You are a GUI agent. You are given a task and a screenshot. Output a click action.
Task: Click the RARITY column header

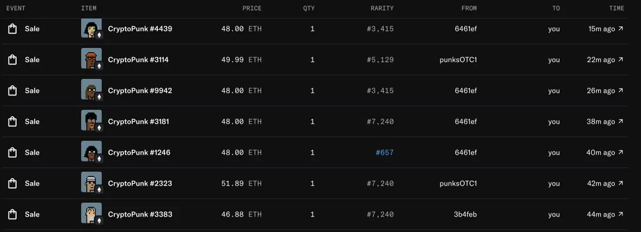pyautogui.click(x=382, y=8)
